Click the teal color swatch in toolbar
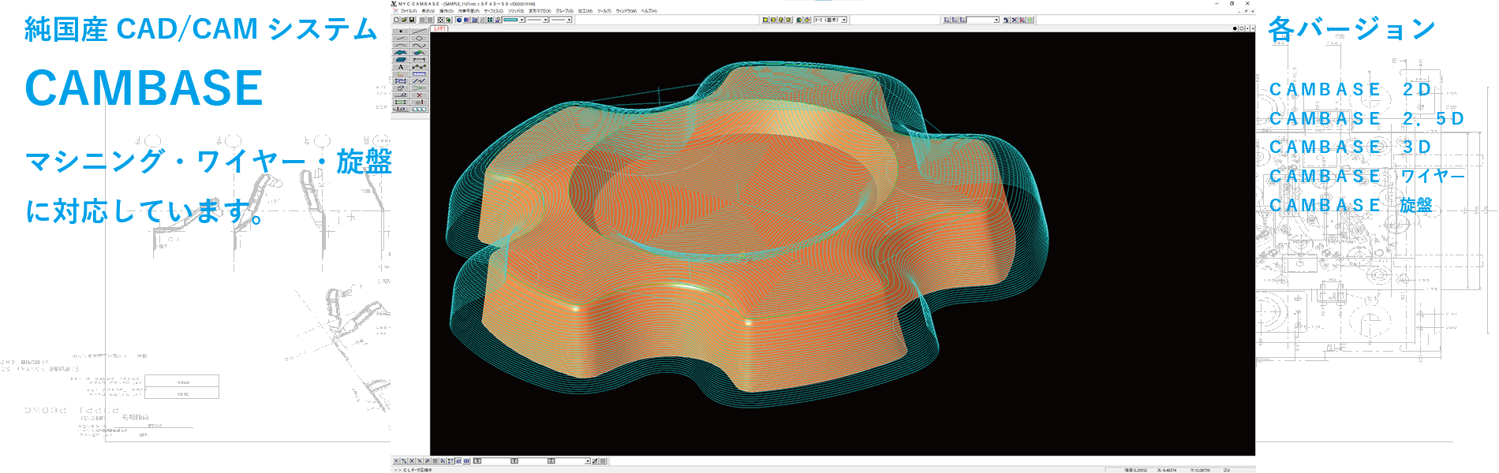This screenshot has height=473, width=1499. [x=510, y=20]
